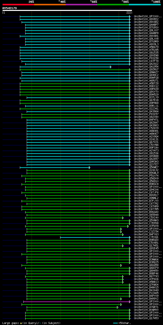Choose hit UniRef100_B9DI12

tap(146, 86)
